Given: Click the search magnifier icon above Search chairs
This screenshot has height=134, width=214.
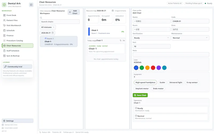Looking at the screenshot, I should click(x=41, y=18).
